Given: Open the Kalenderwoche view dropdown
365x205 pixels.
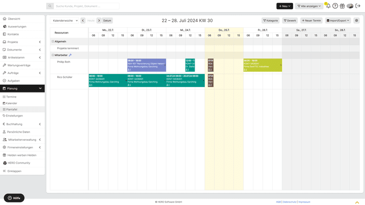Looking at the screenshot, I should [65, 21].
